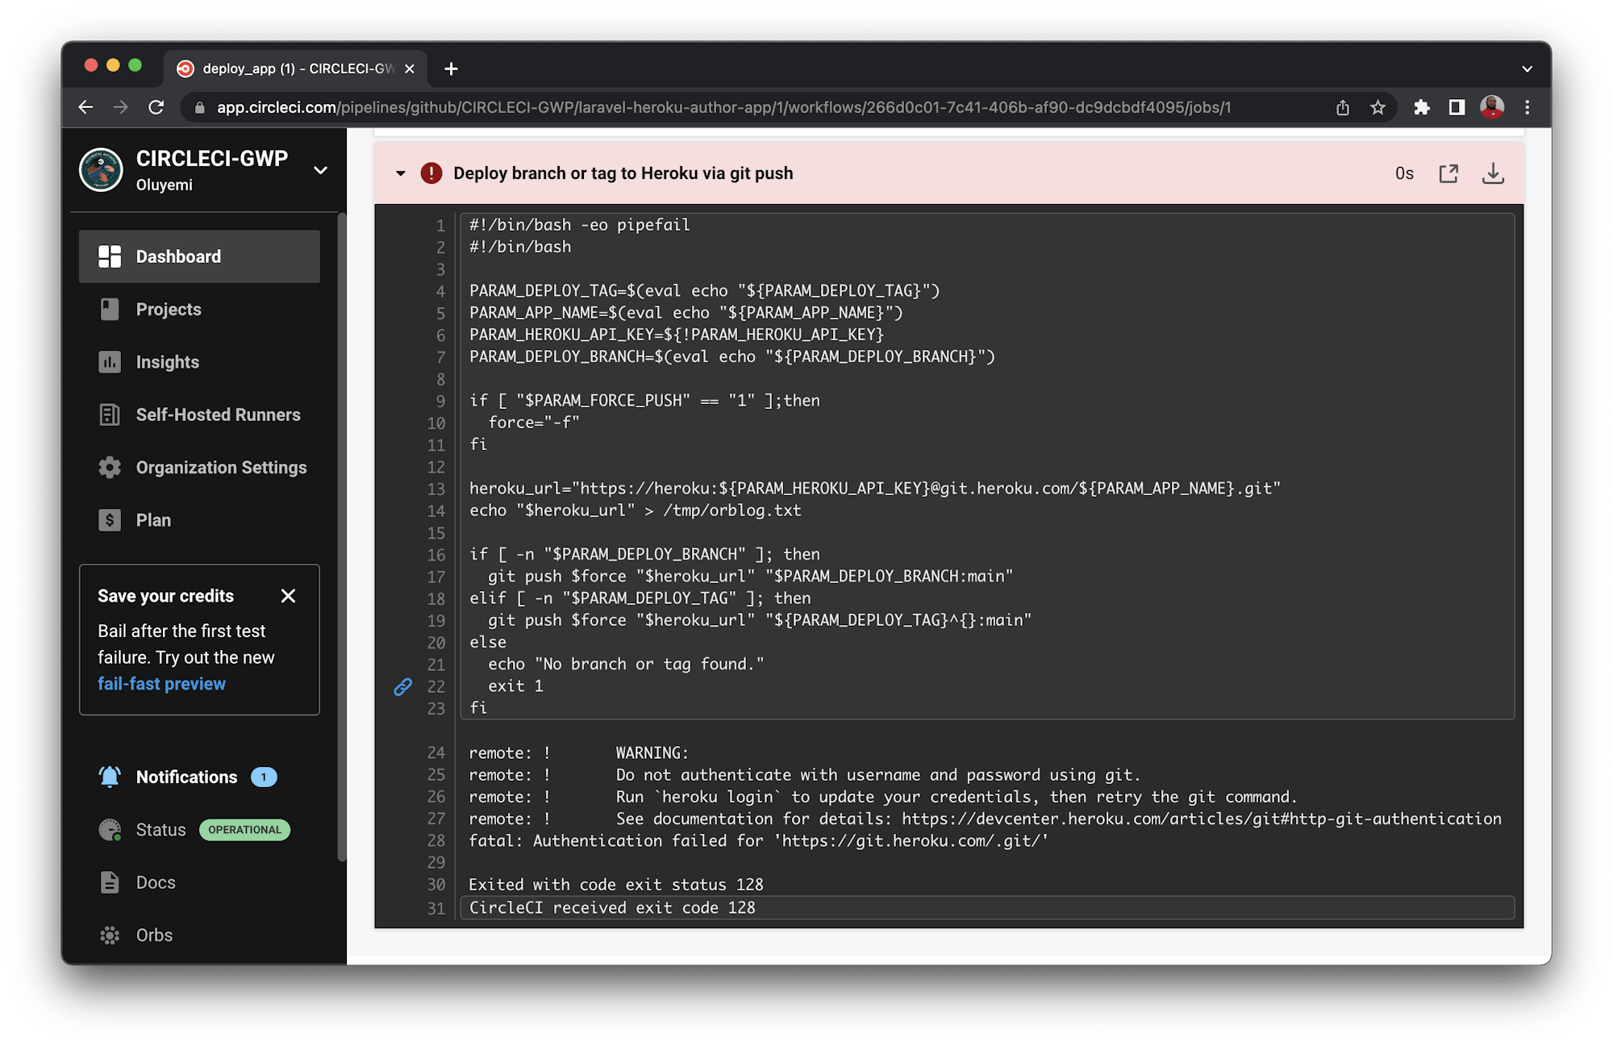Image resolution: width=1613 pixels, height=1046 pixels.
Task: Click the Status OPERATIONAL badge
Action: (244, 830)
